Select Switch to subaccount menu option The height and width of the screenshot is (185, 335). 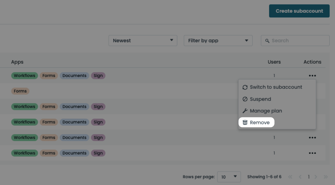(x=276, y=87)
